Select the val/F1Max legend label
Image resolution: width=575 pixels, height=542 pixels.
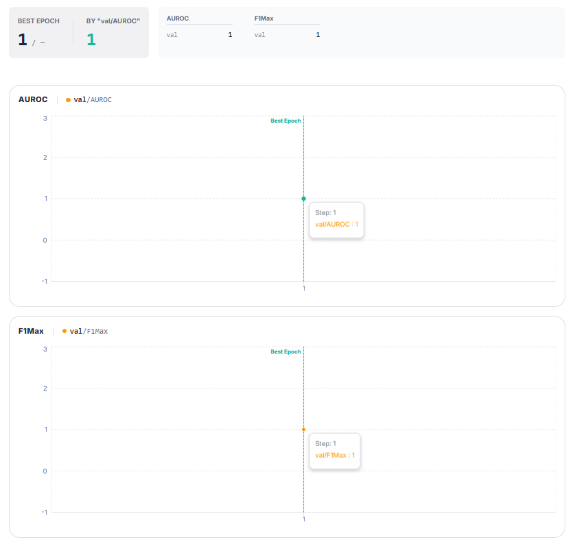click(x=89, y=331)
